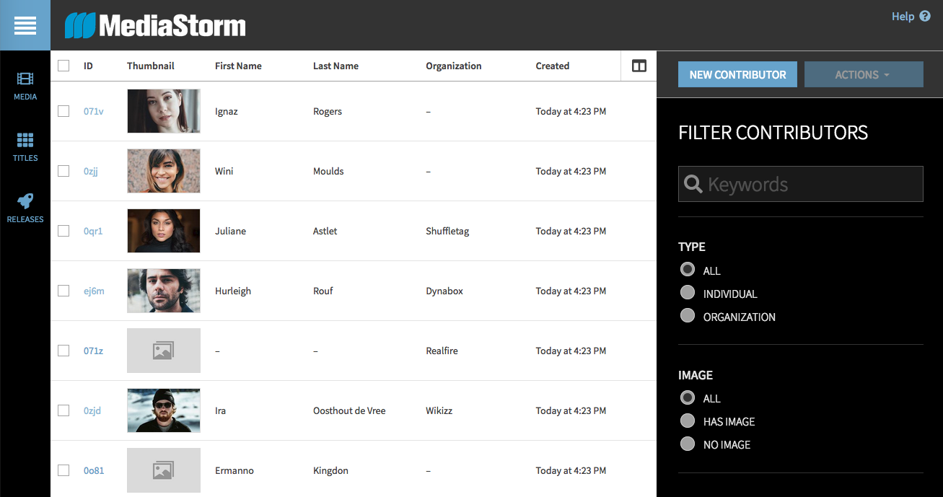Image resolution: width=943 pixels, height=497 pixels.
Task: Open contributor ID 0o81 link
Action: tap(94, 470)
